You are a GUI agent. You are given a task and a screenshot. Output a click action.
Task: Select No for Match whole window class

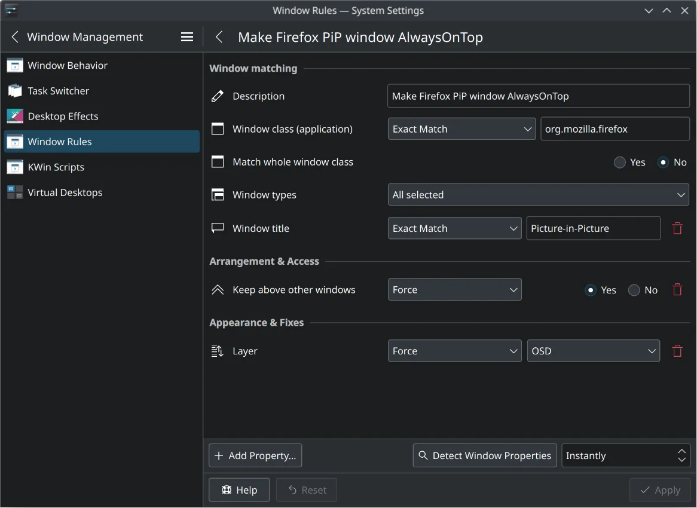663,163
